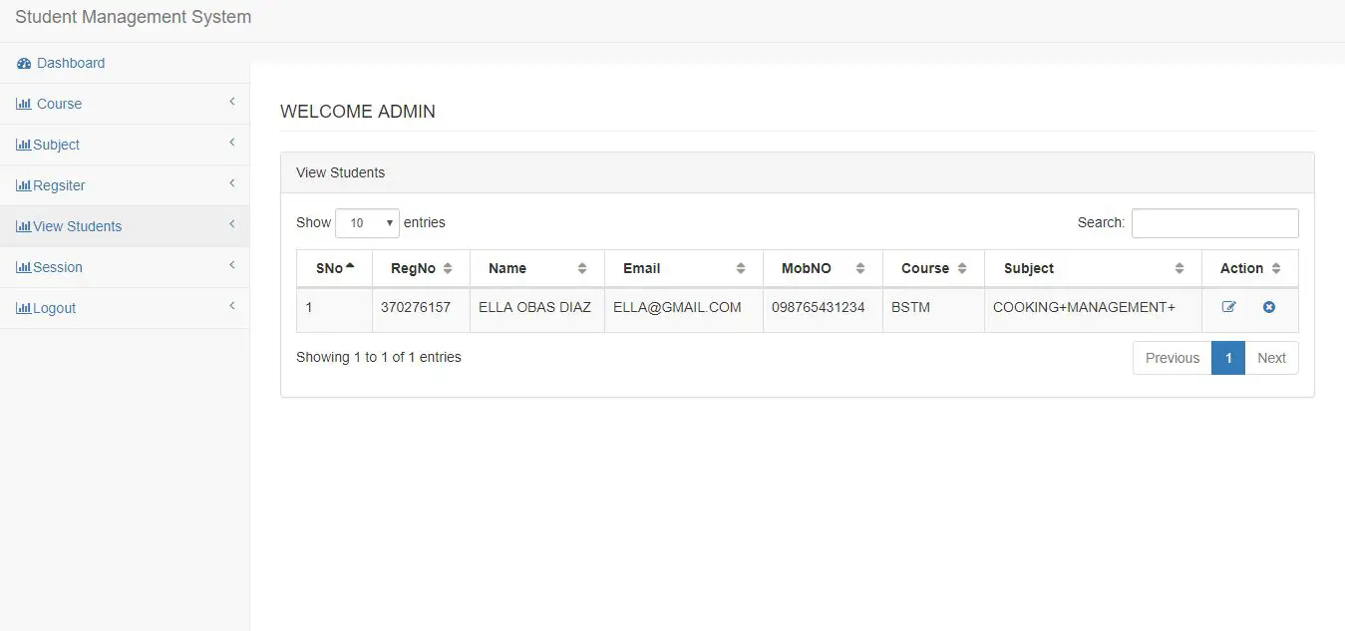Click the sort arrows on the RegNo column
The height and width of the screenshot is (631, 1345).
[x=448, y=268]
